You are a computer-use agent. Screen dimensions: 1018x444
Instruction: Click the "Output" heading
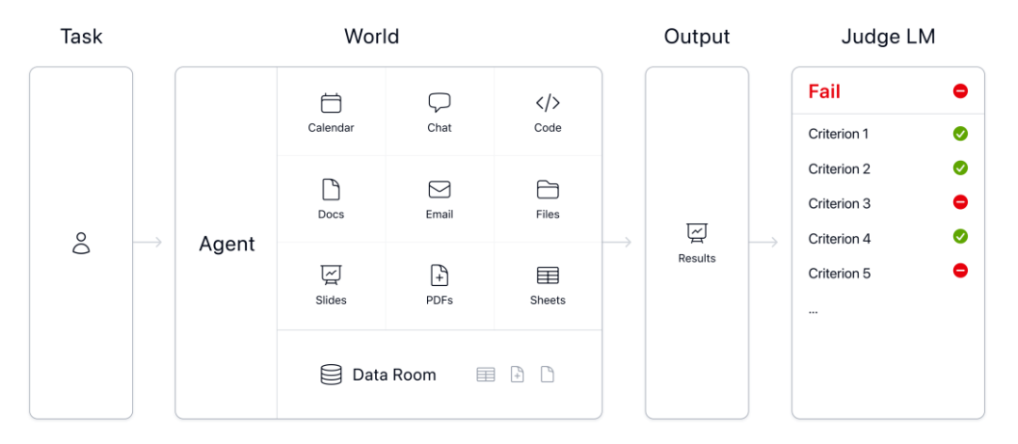pos(697,37)
